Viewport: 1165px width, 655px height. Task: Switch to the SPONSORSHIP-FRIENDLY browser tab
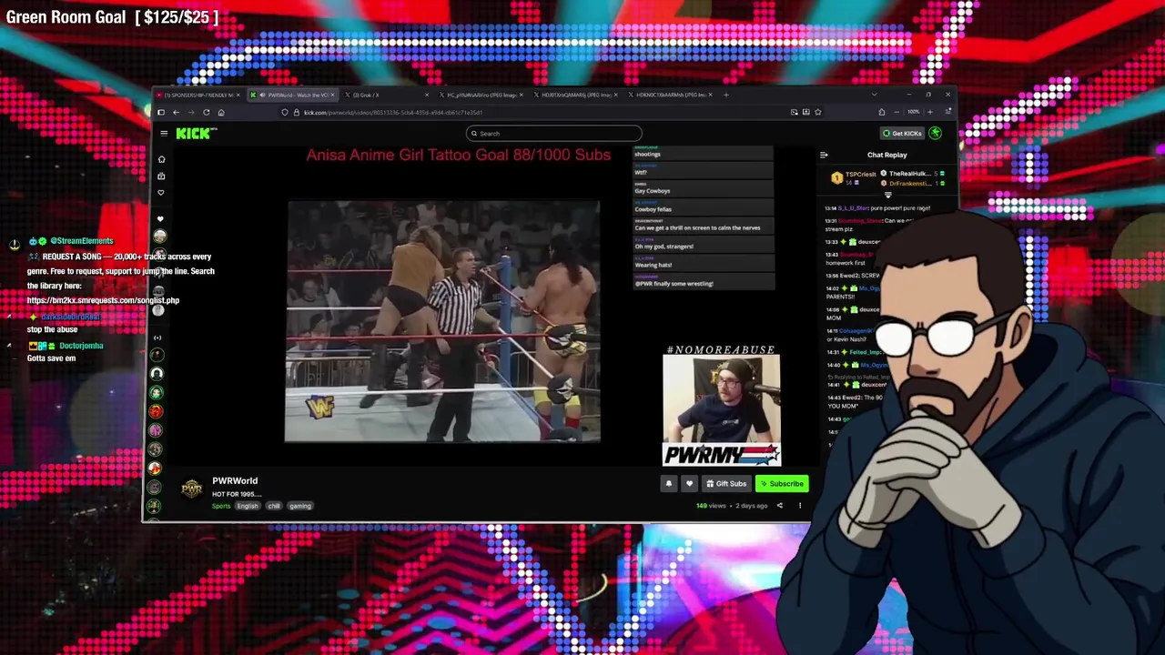pyautogui.click(x=198, y=95)
